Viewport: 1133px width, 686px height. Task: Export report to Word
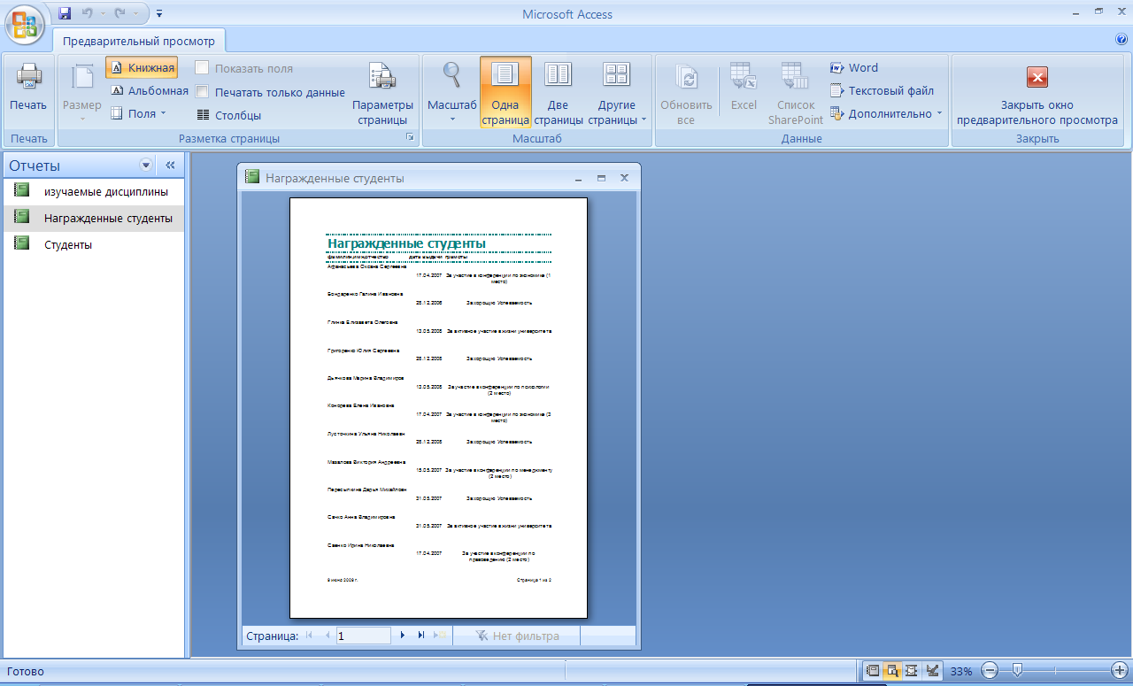(854, 67)
